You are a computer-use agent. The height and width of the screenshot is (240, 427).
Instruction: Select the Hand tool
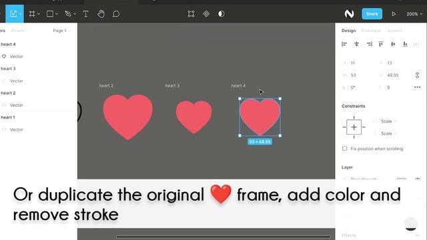pyautogui.click(x=101, y=14)
